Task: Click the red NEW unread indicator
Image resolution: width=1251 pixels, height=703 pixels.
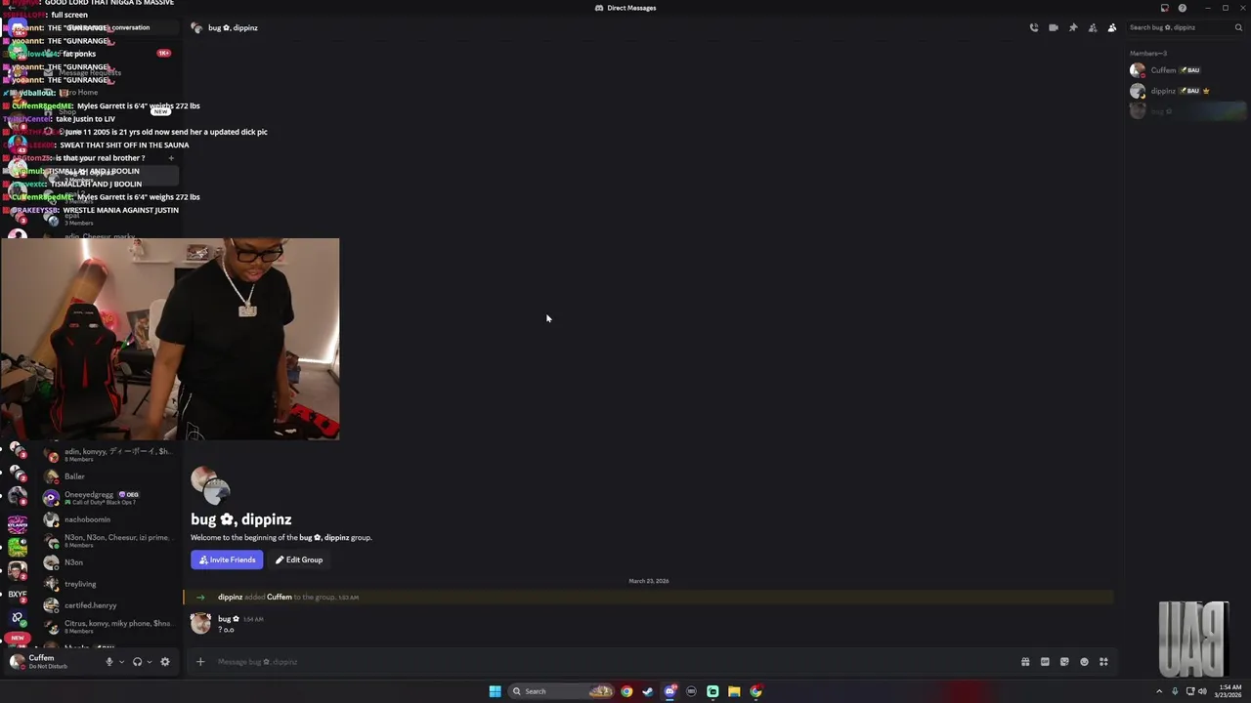Action: tap(17, 638)
